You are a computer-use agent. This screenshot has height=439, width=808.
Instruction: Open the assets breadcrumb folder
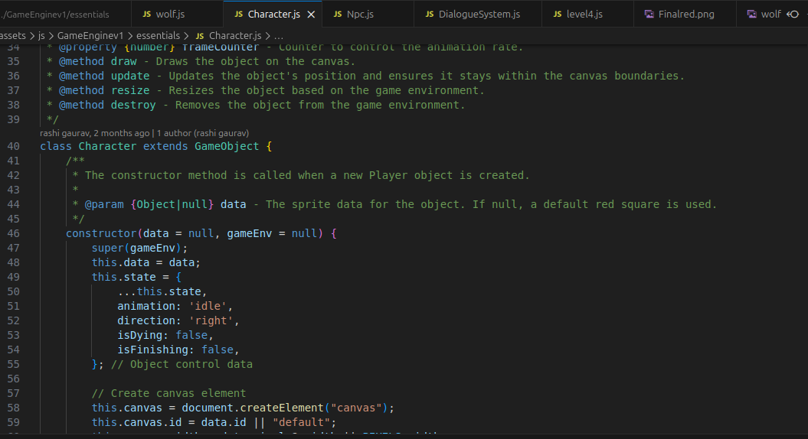(13, 35)
